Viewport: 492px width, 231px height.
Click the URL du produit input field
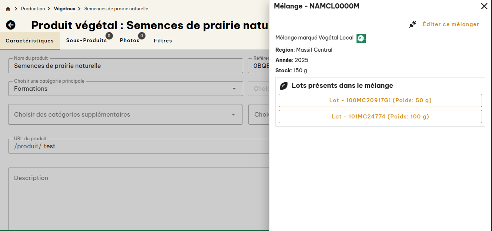coord(130,146)
